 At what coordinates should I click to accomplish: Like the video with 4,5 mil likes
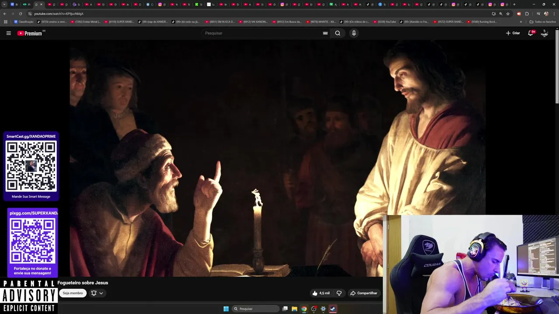(321, 293)
